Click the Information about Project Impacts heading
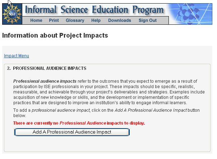Screen dimensions: 217x159 (55, 36)
